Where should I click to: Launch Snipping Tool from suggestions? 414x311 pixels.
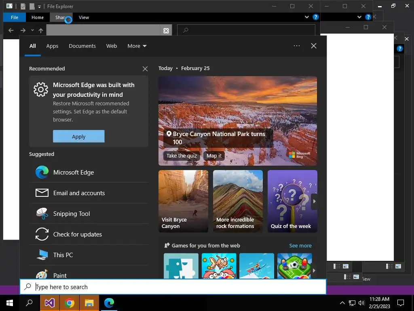(89, 214)
